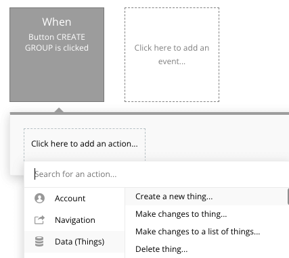The height and width of the screenshot is (258, 289).
Task: Open the Account action category
Action: point(74,199)
